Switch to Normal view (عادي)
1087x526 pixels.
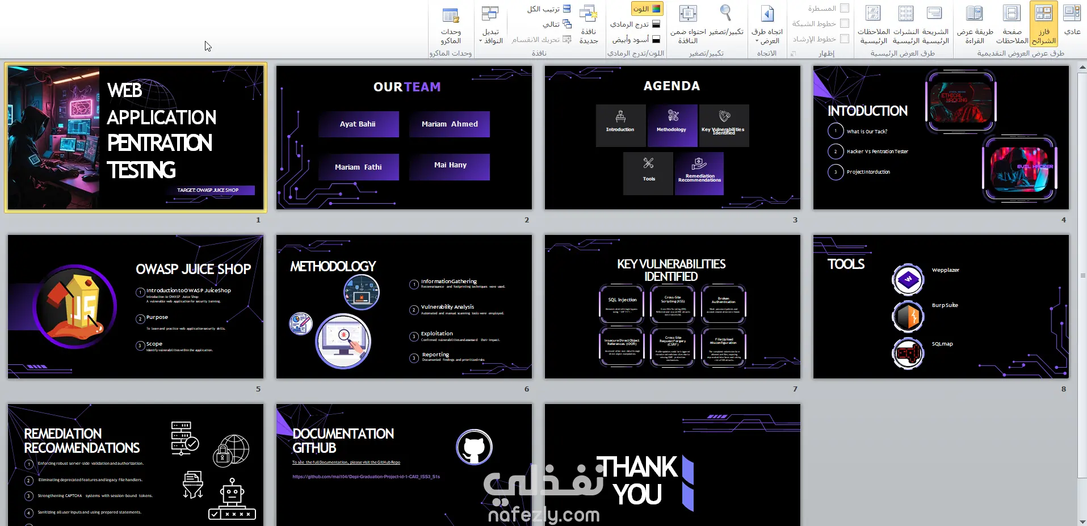[x=1072, y=23]
